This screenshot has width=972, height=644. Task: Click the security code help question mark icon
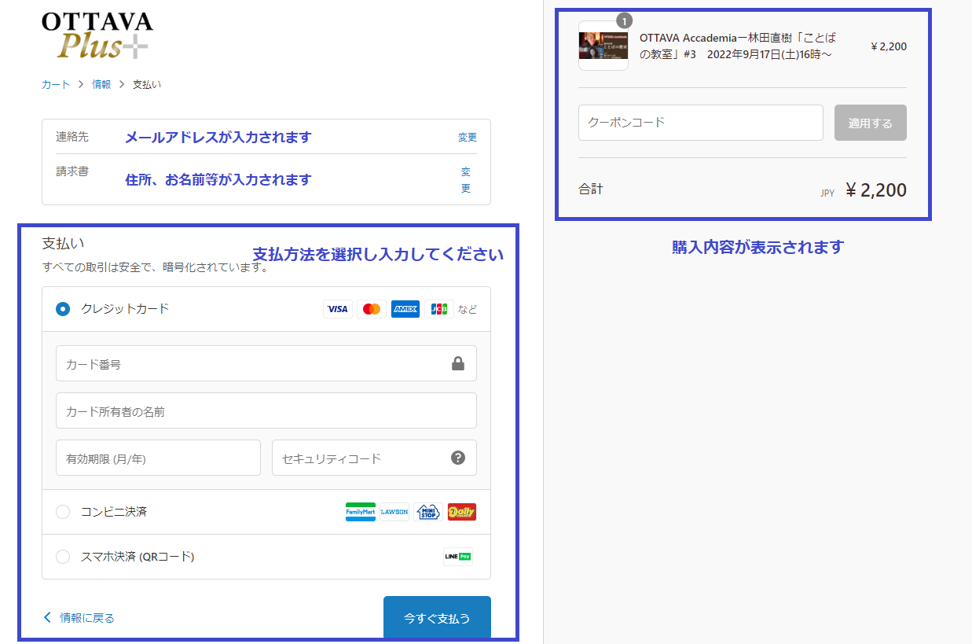(x=458, y=458)
